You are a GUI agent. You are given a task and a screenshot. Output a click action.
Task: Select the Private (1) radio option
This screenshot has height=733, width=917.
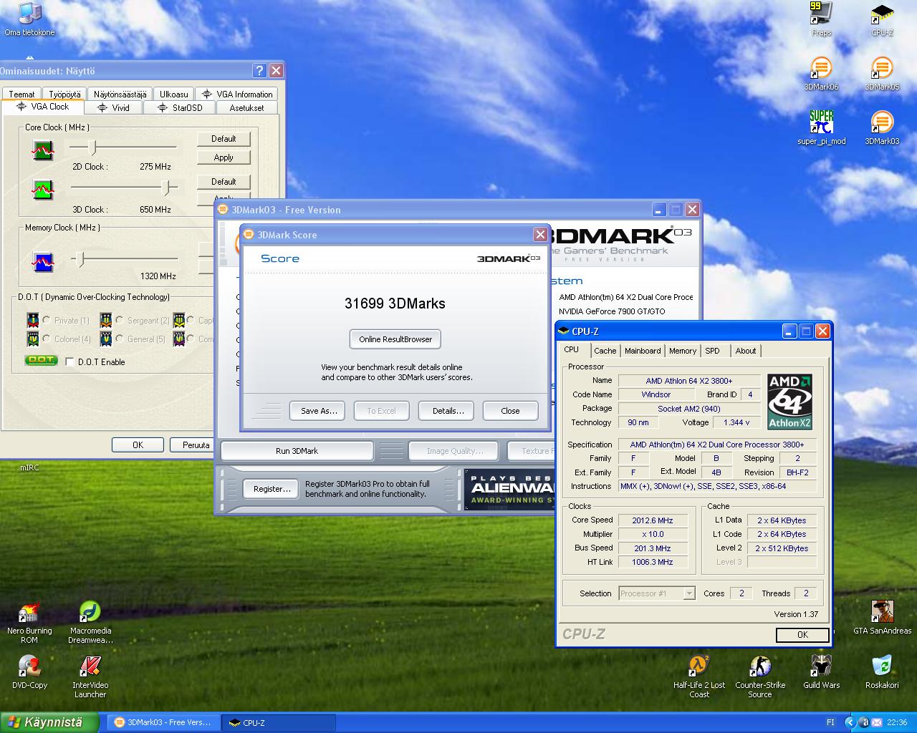pos(47,320)
